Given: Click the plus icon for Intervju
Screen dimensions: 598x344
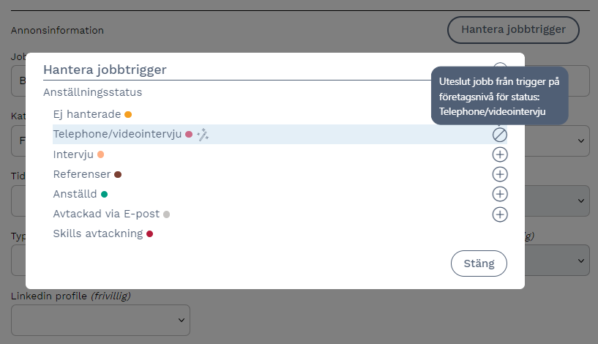Looking at the screenshot, I should 500,154.
